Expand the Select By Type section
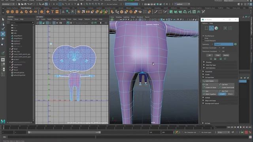 pos(204,65)
